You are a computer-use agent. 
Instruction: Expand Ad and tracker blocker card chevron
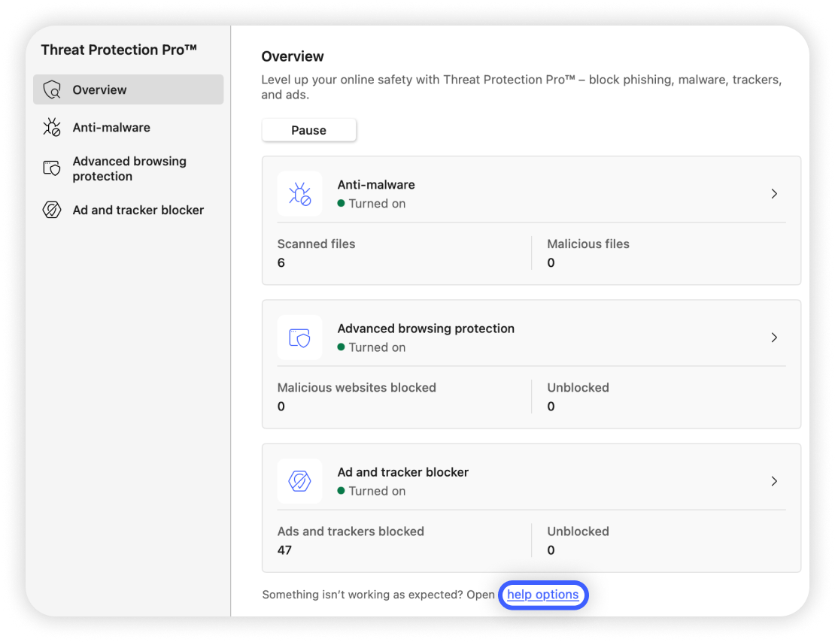click(774, 481)
